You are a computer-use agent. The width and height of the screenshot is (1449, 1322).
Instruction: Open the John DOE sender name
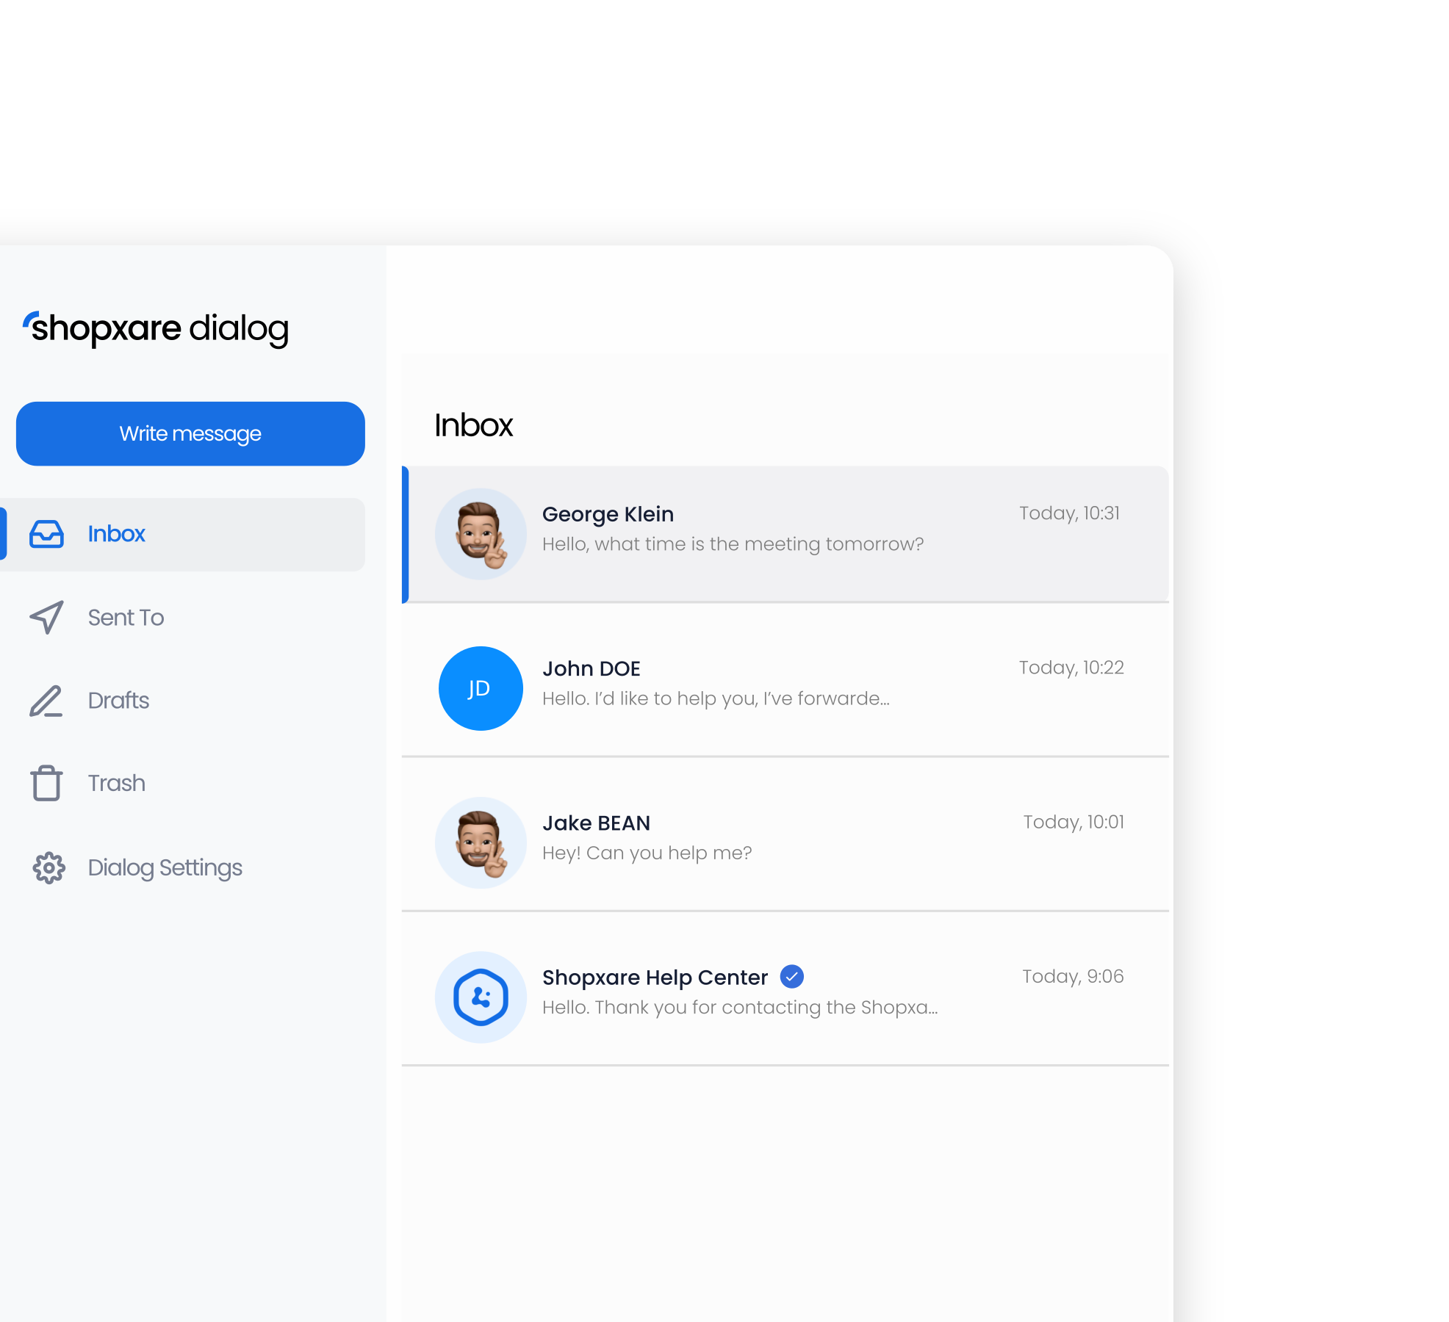[592, 668]
